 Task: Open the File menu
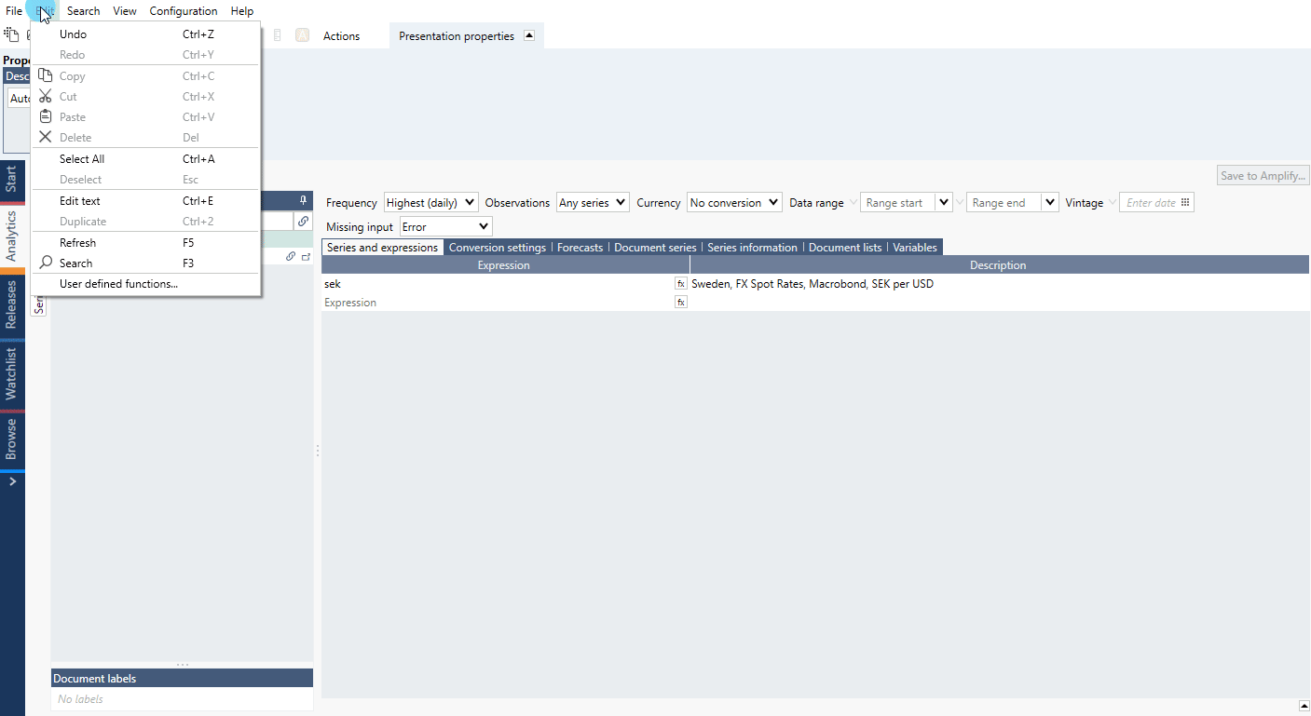(14, 11)
